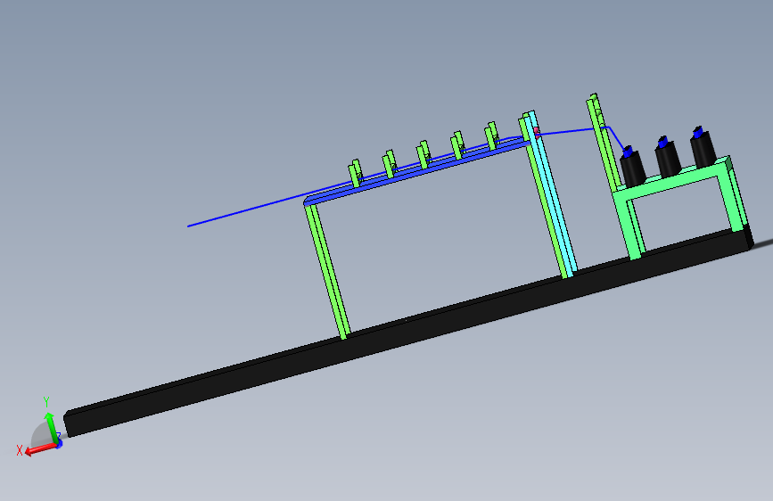Select the small pink part on cyan post
Screen dimensions: 773x501
[x=537, y=131]
